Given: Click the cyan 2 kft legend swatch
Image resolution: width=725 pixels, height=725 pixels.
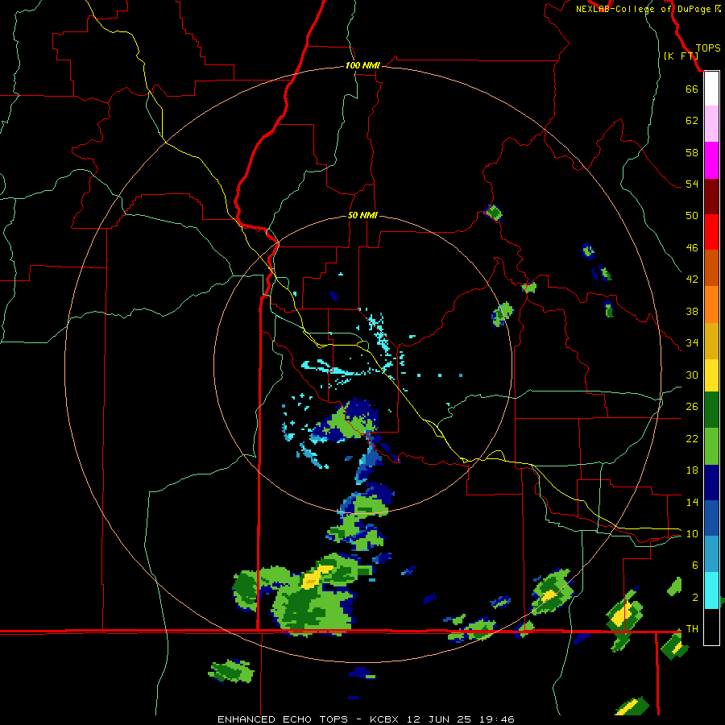Looking at the screenshot, I should point(711,590).
